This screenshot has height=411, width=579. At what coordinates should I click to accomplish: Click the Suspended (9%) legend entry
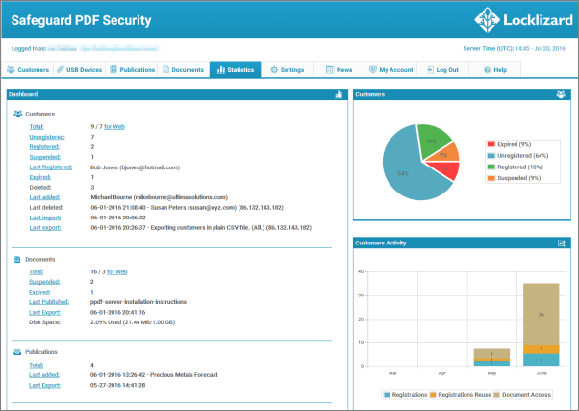tap(514, 178)
